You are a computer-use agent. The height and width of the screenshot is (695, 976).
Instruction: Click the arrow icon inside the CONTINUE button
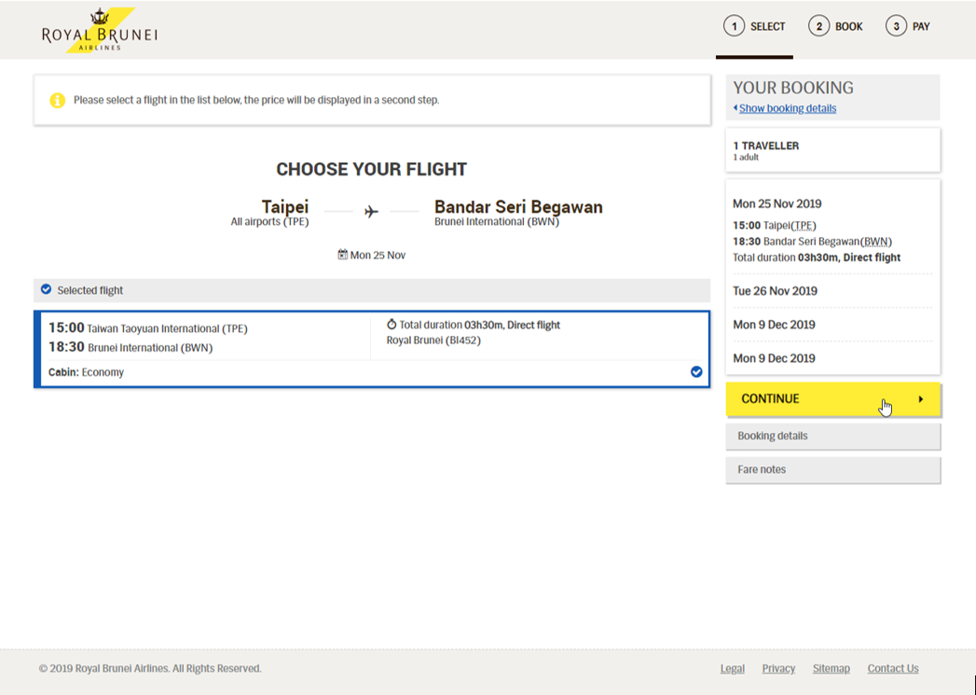[922, 398]
